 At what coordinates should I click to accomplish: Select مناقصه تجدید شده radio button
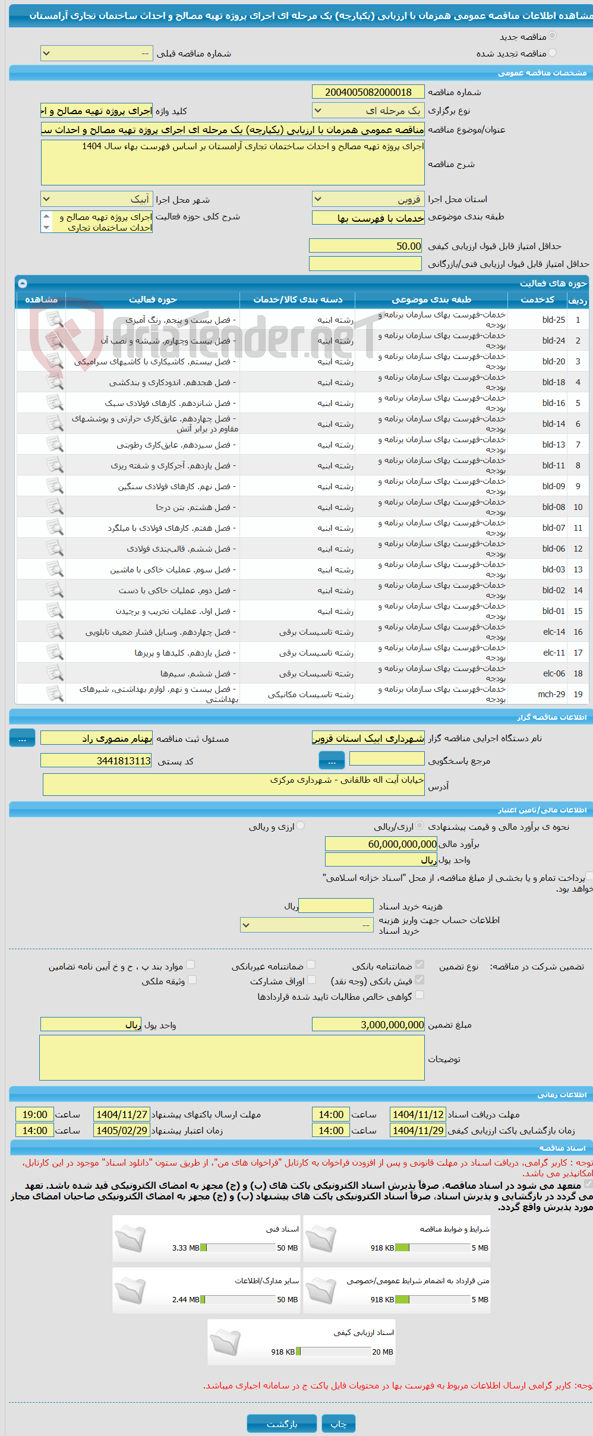(x=553, y=53)
